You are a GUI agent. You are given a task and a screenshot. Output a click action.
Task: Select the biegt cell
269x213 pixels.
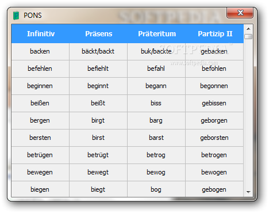point(98,189)
